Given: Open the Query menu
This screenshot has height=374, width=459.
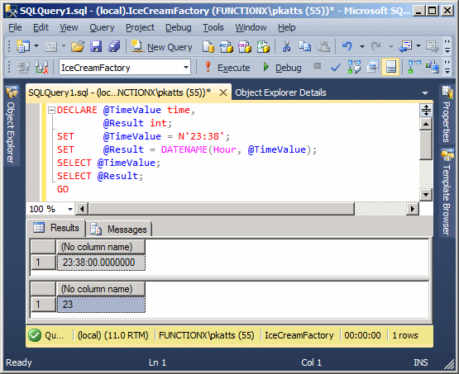Looking at the screenshot, I should (x=102, y=27).
